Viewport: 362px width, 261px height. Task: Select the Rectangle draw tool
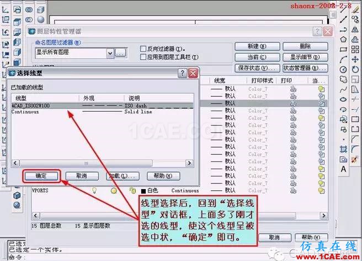click(344, 49)
